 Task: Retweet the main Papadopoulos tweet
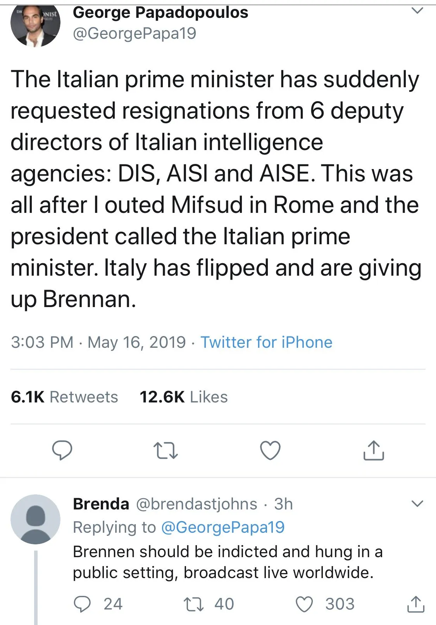click(165, 451)
